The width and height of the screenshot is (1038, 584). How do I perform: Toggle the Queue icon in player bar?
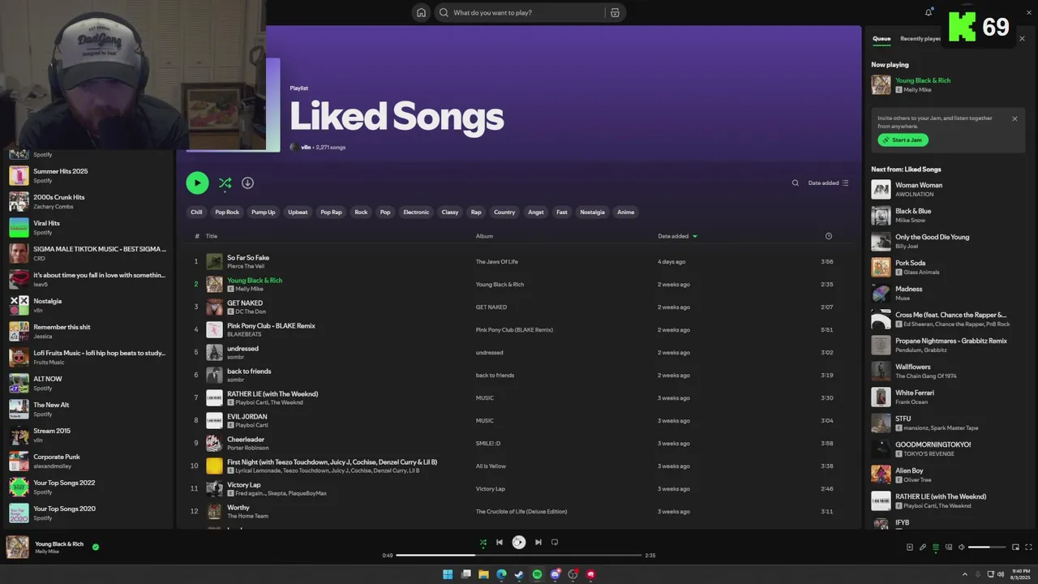(x=936, y=547)
